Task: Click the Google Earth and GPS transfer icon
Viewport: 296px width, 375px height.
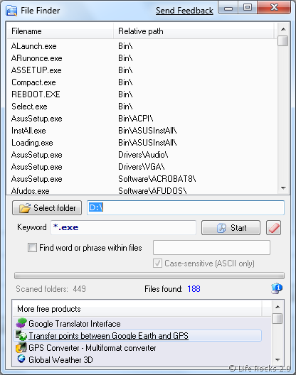Action: (21, 335)
